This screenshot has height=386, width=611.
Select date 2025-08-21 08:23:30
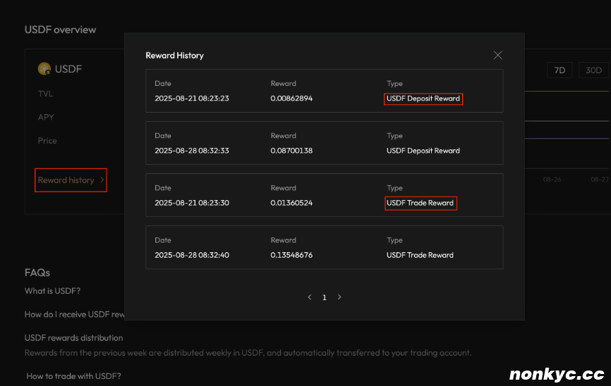coord(192,203)
